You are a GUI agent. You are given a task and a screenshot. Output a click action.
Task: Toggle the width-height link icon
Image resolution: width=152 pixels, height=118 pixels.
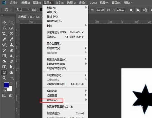[108, 10]
